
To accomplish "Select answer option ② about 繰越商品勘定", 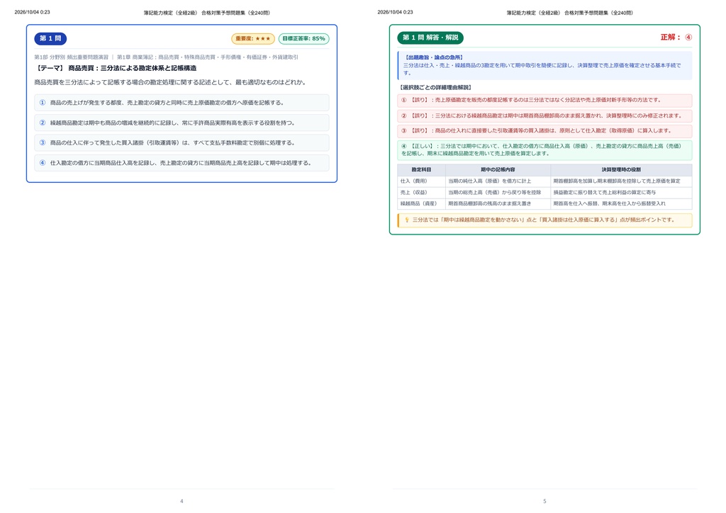I will [x=181, y=123].
